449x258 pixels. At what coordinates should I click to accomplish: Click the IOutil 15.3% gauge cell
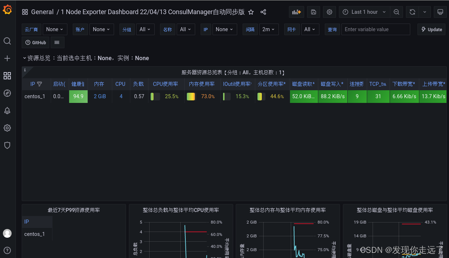tap(238, 96)
